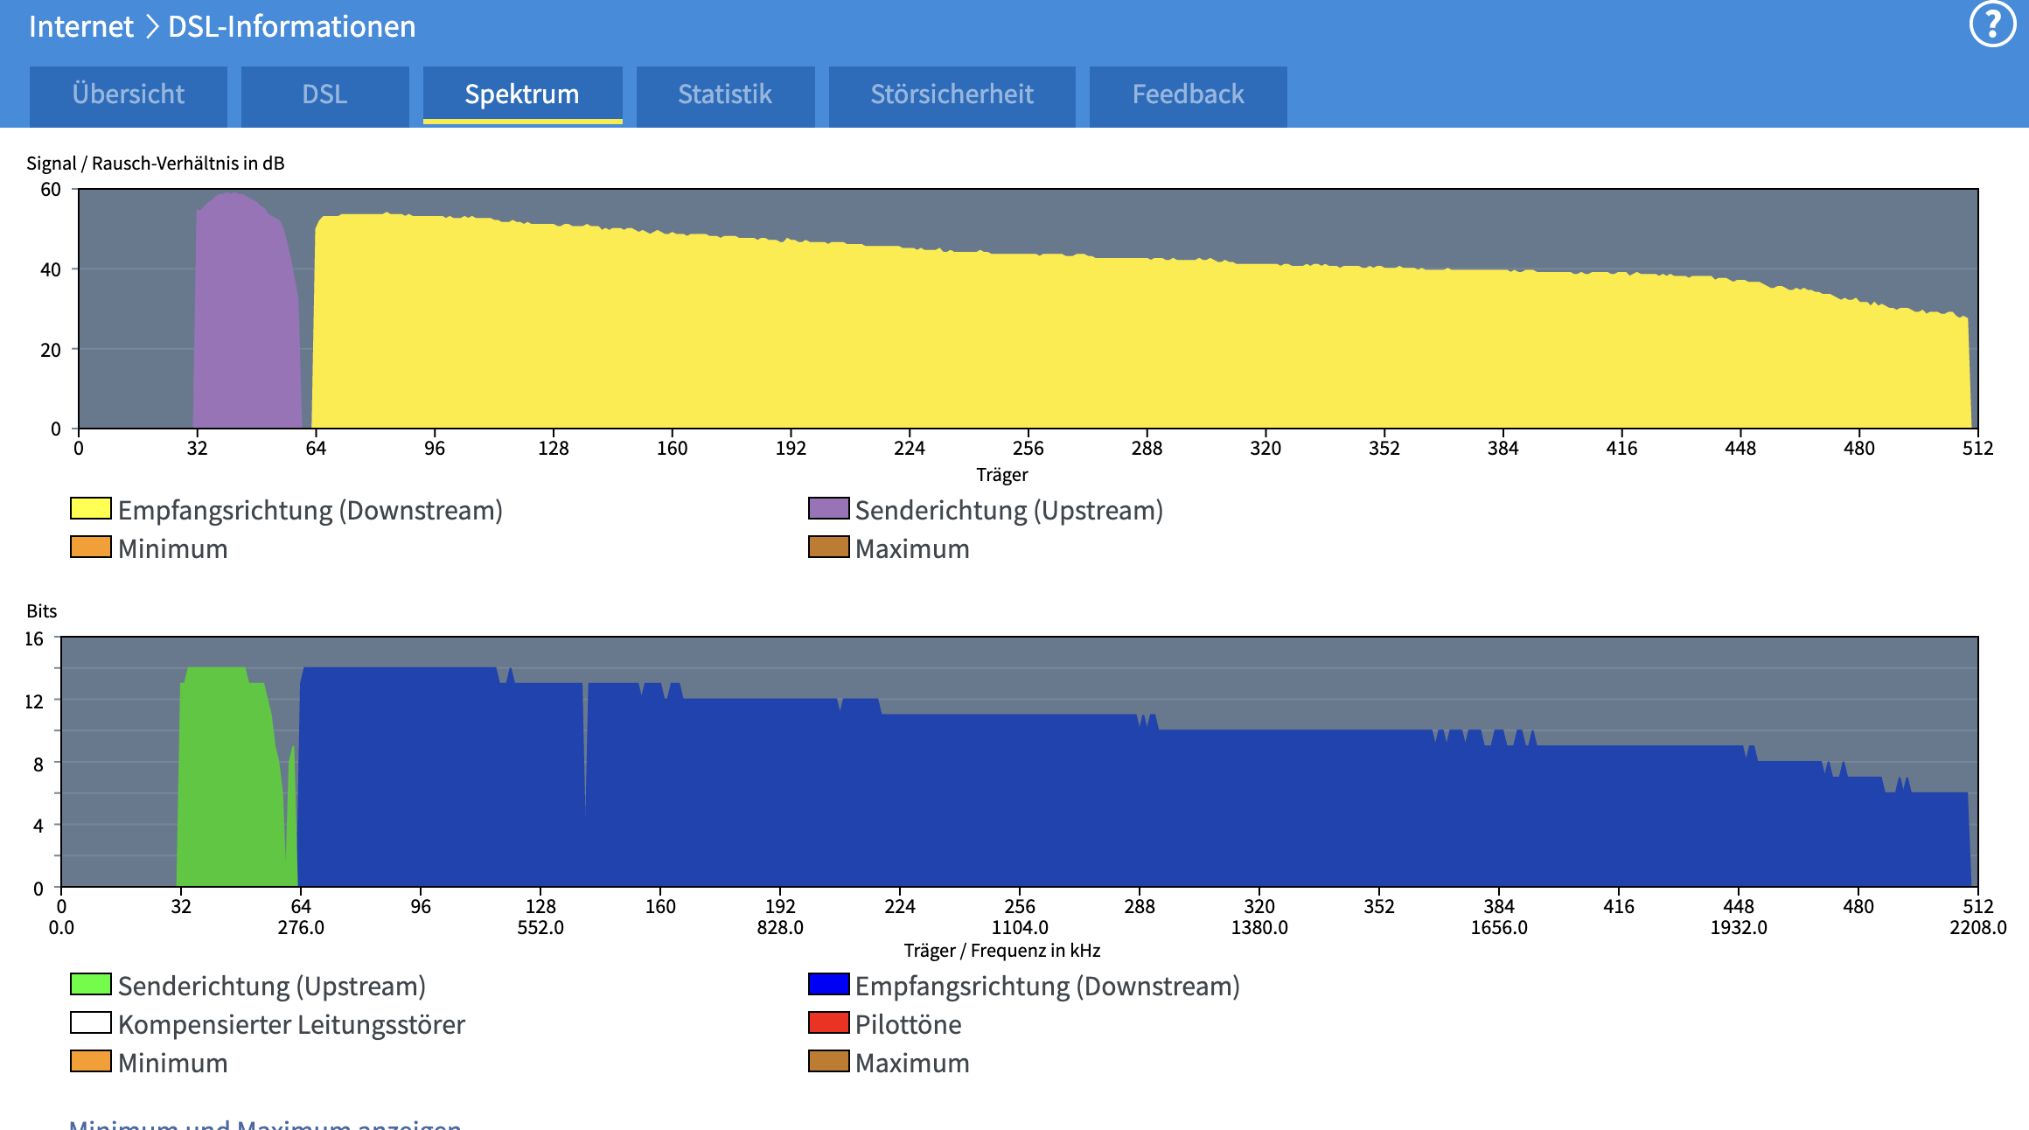Click 'Senderichtung (Upstream)' label in Bits legend

(x=272, y=986)
